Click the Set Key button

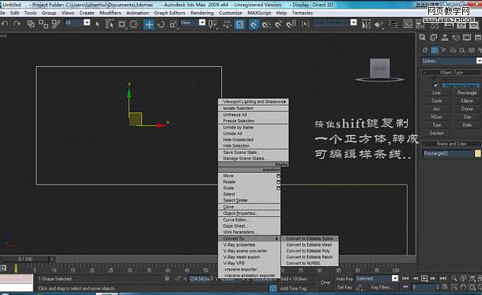pyautogui.click(x=344, y=287)
